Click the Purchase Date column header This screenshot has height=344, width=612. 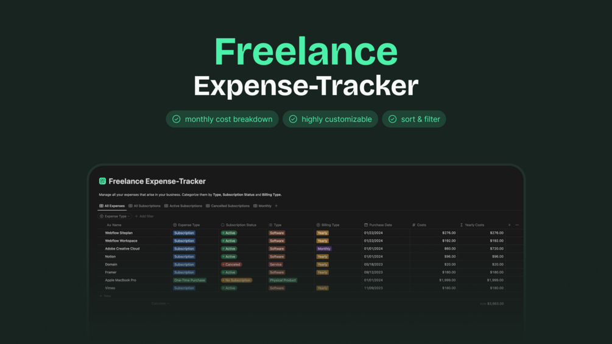pyautogui.click(x=378, y=225)
